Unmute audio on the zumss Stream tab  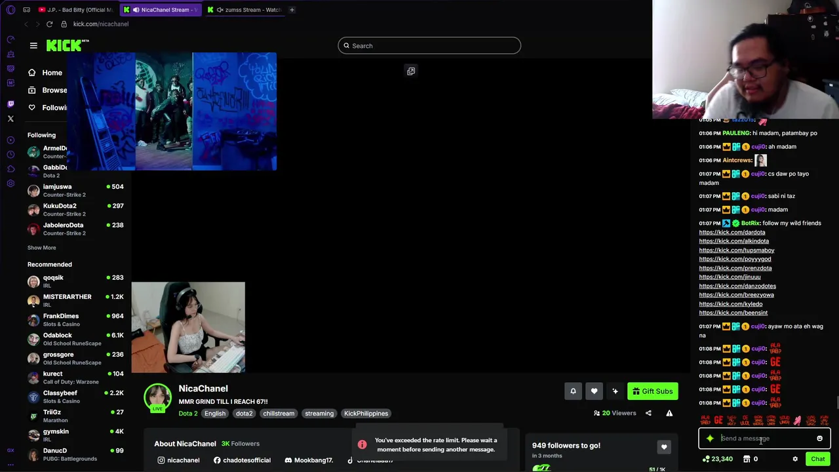tap(220, 10)
